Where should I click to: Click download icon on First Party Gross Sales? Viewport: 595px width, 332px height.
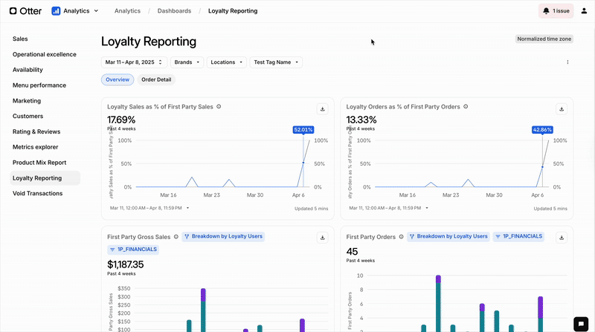[x=323, y=238]
